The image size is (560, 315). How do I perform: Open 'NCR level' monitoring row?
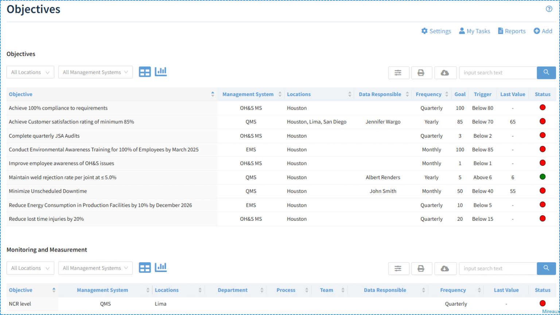(20, 304)
